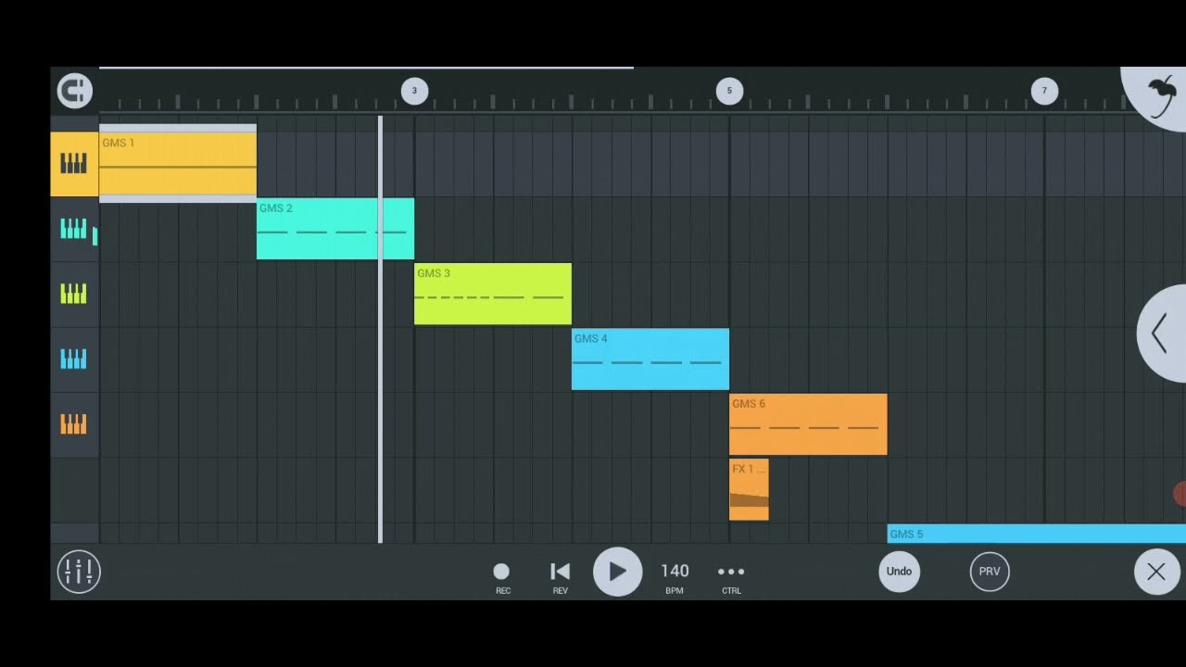
Task: Select the GMS 5 clip
Action: pos(1036,534)
